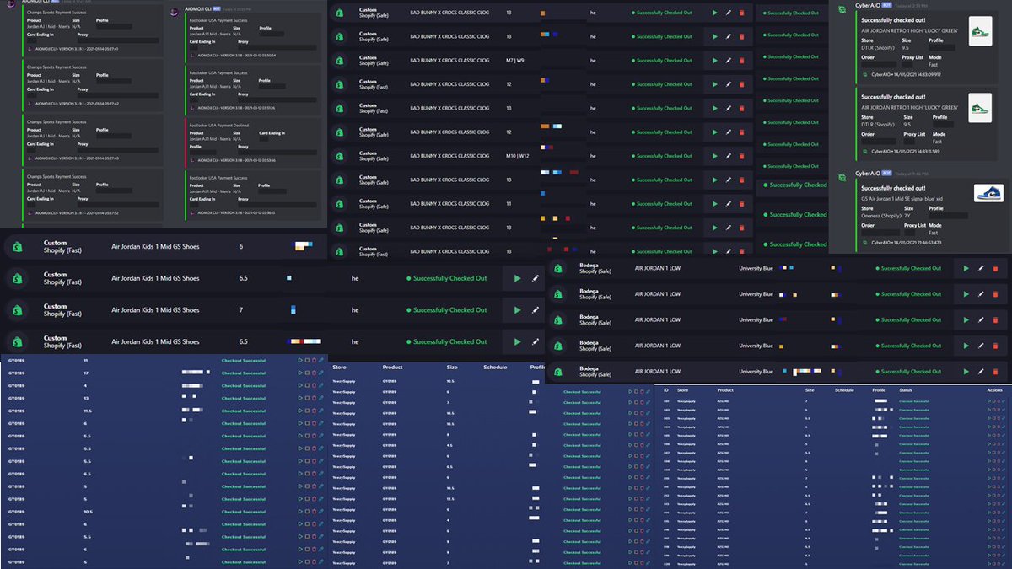Click Shopify logo on the M7 | W9 row
1012x569 pixels.
[x=340, y=61]
